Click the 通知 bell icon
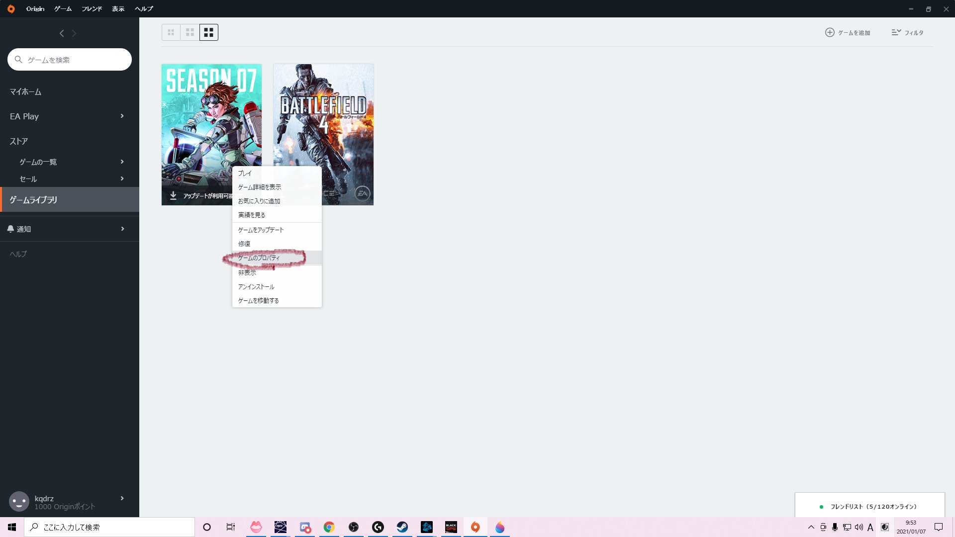The width and height of the screenshot is (955, 537). 10,229
